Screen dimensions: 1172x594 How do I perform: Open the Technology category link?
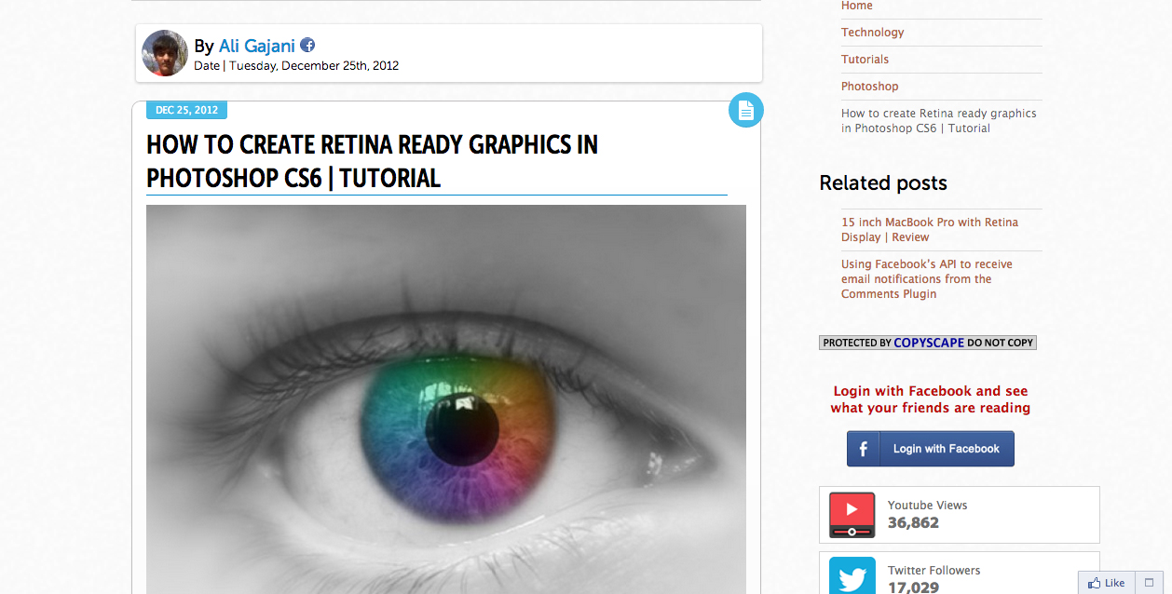tap(873, 33)
